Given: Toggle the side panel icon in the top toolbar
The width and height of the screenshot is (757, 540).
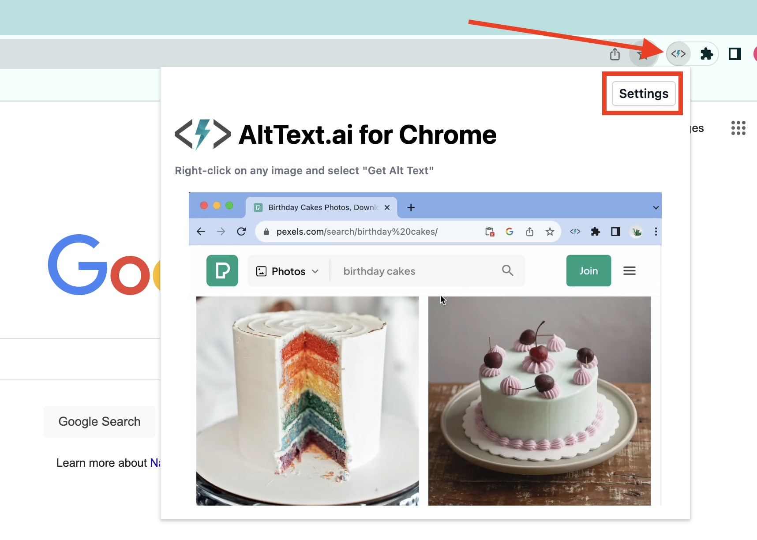Looking at the screenshot, I should (735, 54).
